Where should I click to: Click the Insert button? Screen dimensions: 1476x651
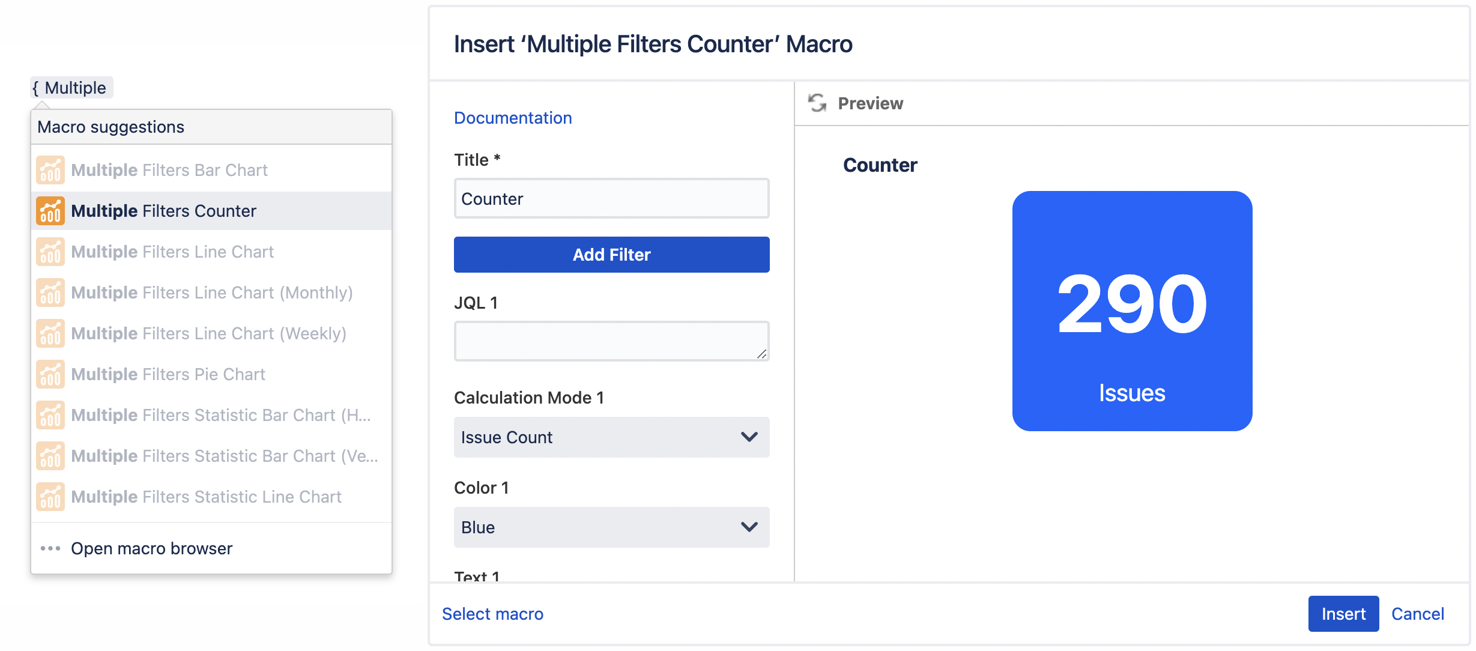coord(1343,614)
